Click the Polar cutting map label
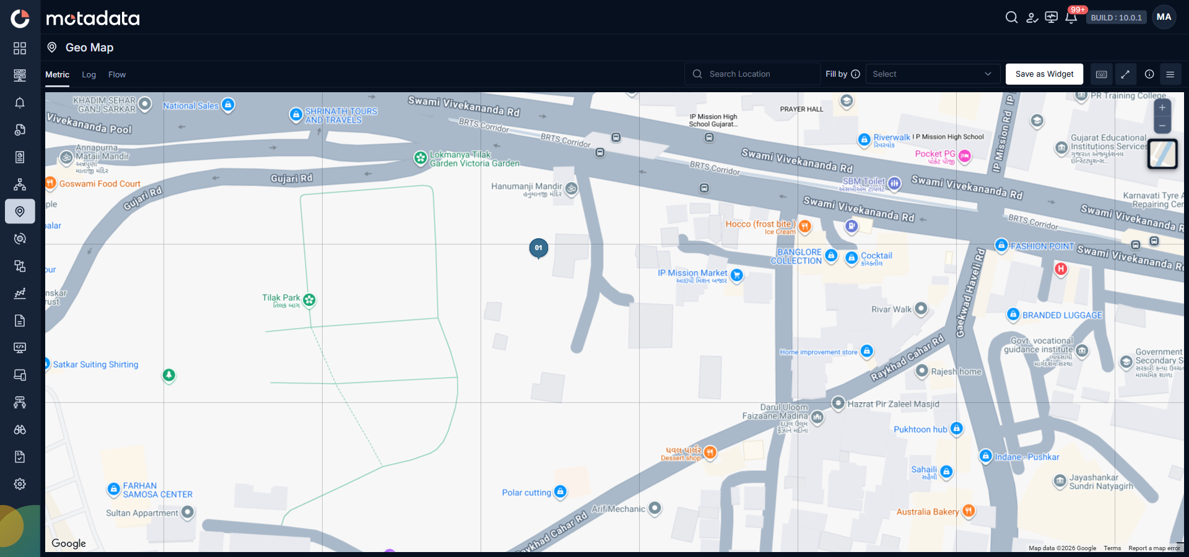1189x557 pixels. 526,493
